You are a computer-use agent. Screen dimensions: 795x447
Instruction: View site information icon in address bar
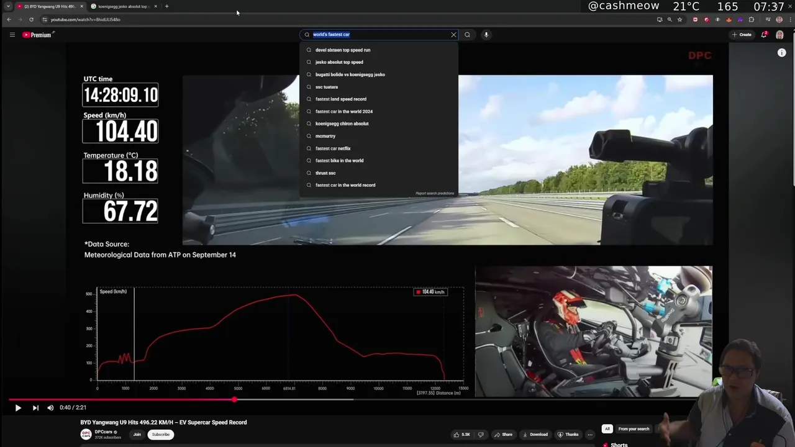tap(45, 19)
